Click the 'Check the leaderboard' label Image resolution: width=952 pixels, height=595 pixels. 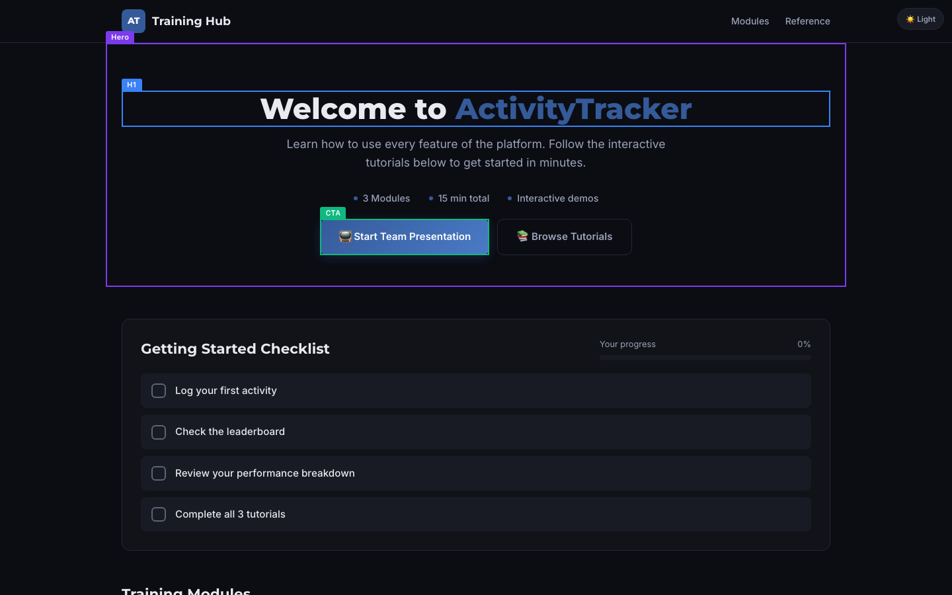(230, 432)
